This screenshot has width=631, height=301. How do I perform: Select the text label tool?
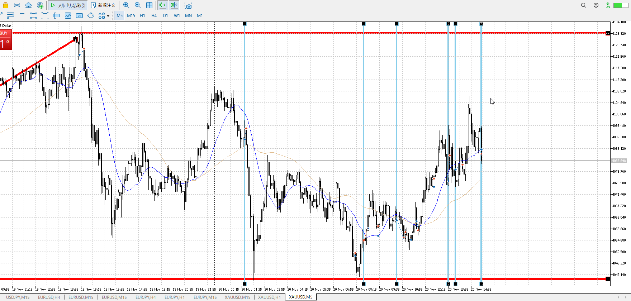(x=22, y=15)
